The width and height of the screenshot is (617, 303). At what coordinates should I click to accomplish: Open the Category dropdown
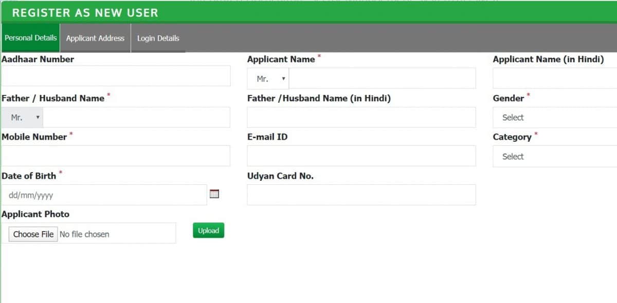[x=555, y=156]
